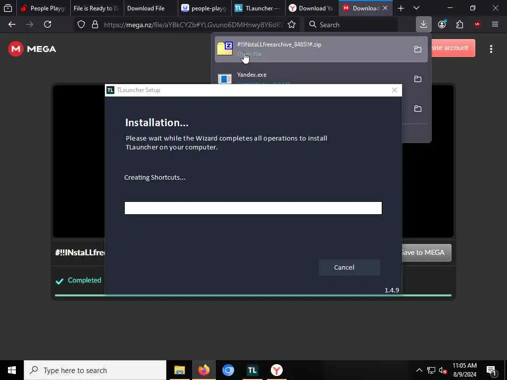Click the MEGA download progress bar
This screenshot has height=380, width=507.
tap(253, 295)
